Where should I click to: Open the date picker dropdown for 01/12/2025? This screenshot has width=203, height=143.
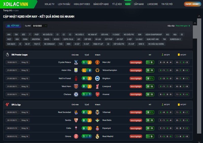pyautogui.click(x=40, y=26)
